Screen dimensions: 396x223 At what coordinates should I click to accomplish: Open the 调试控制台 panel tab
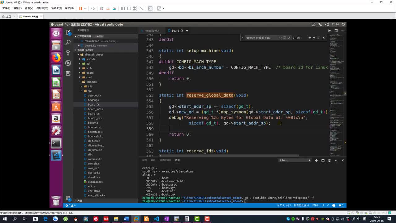165,160
